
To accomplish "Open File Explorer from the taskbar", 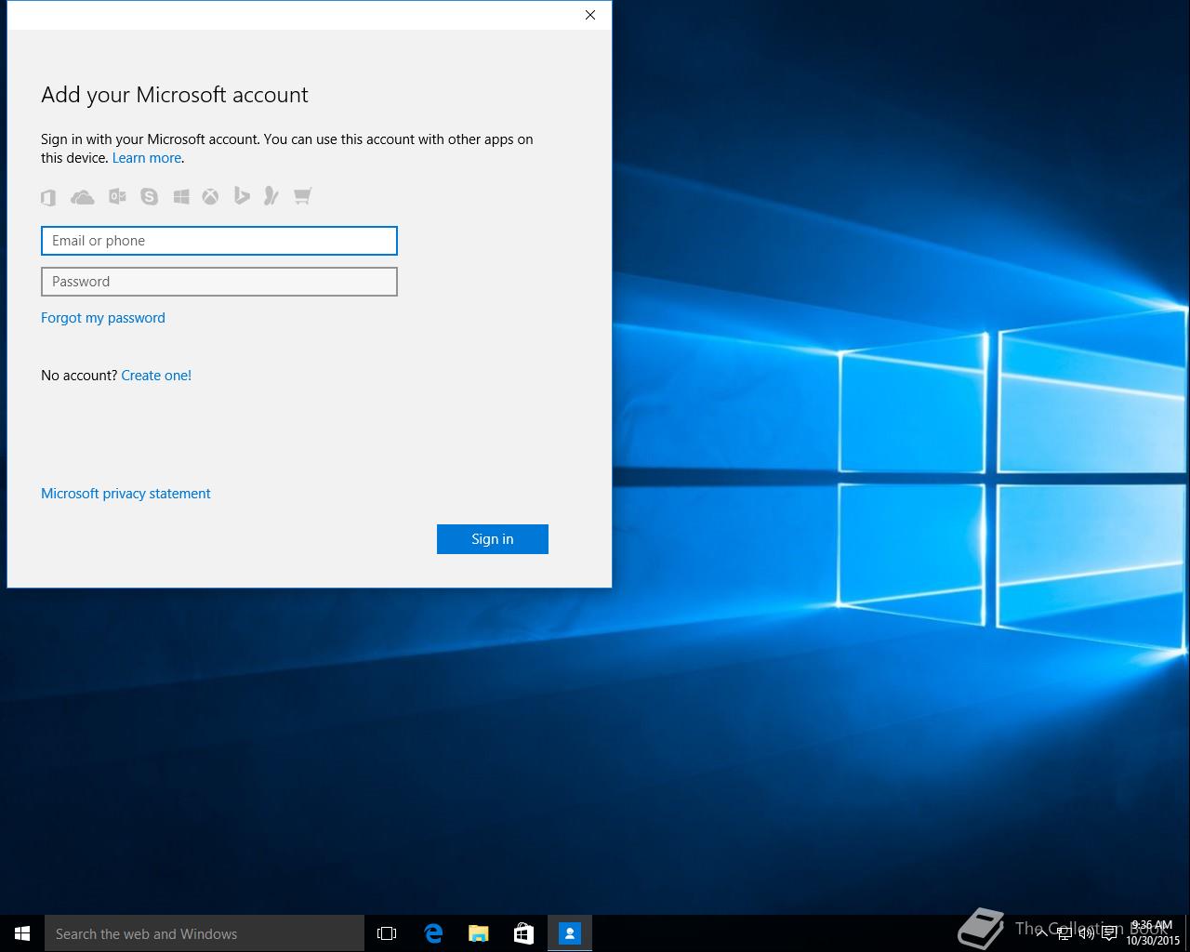I will 479,933.
